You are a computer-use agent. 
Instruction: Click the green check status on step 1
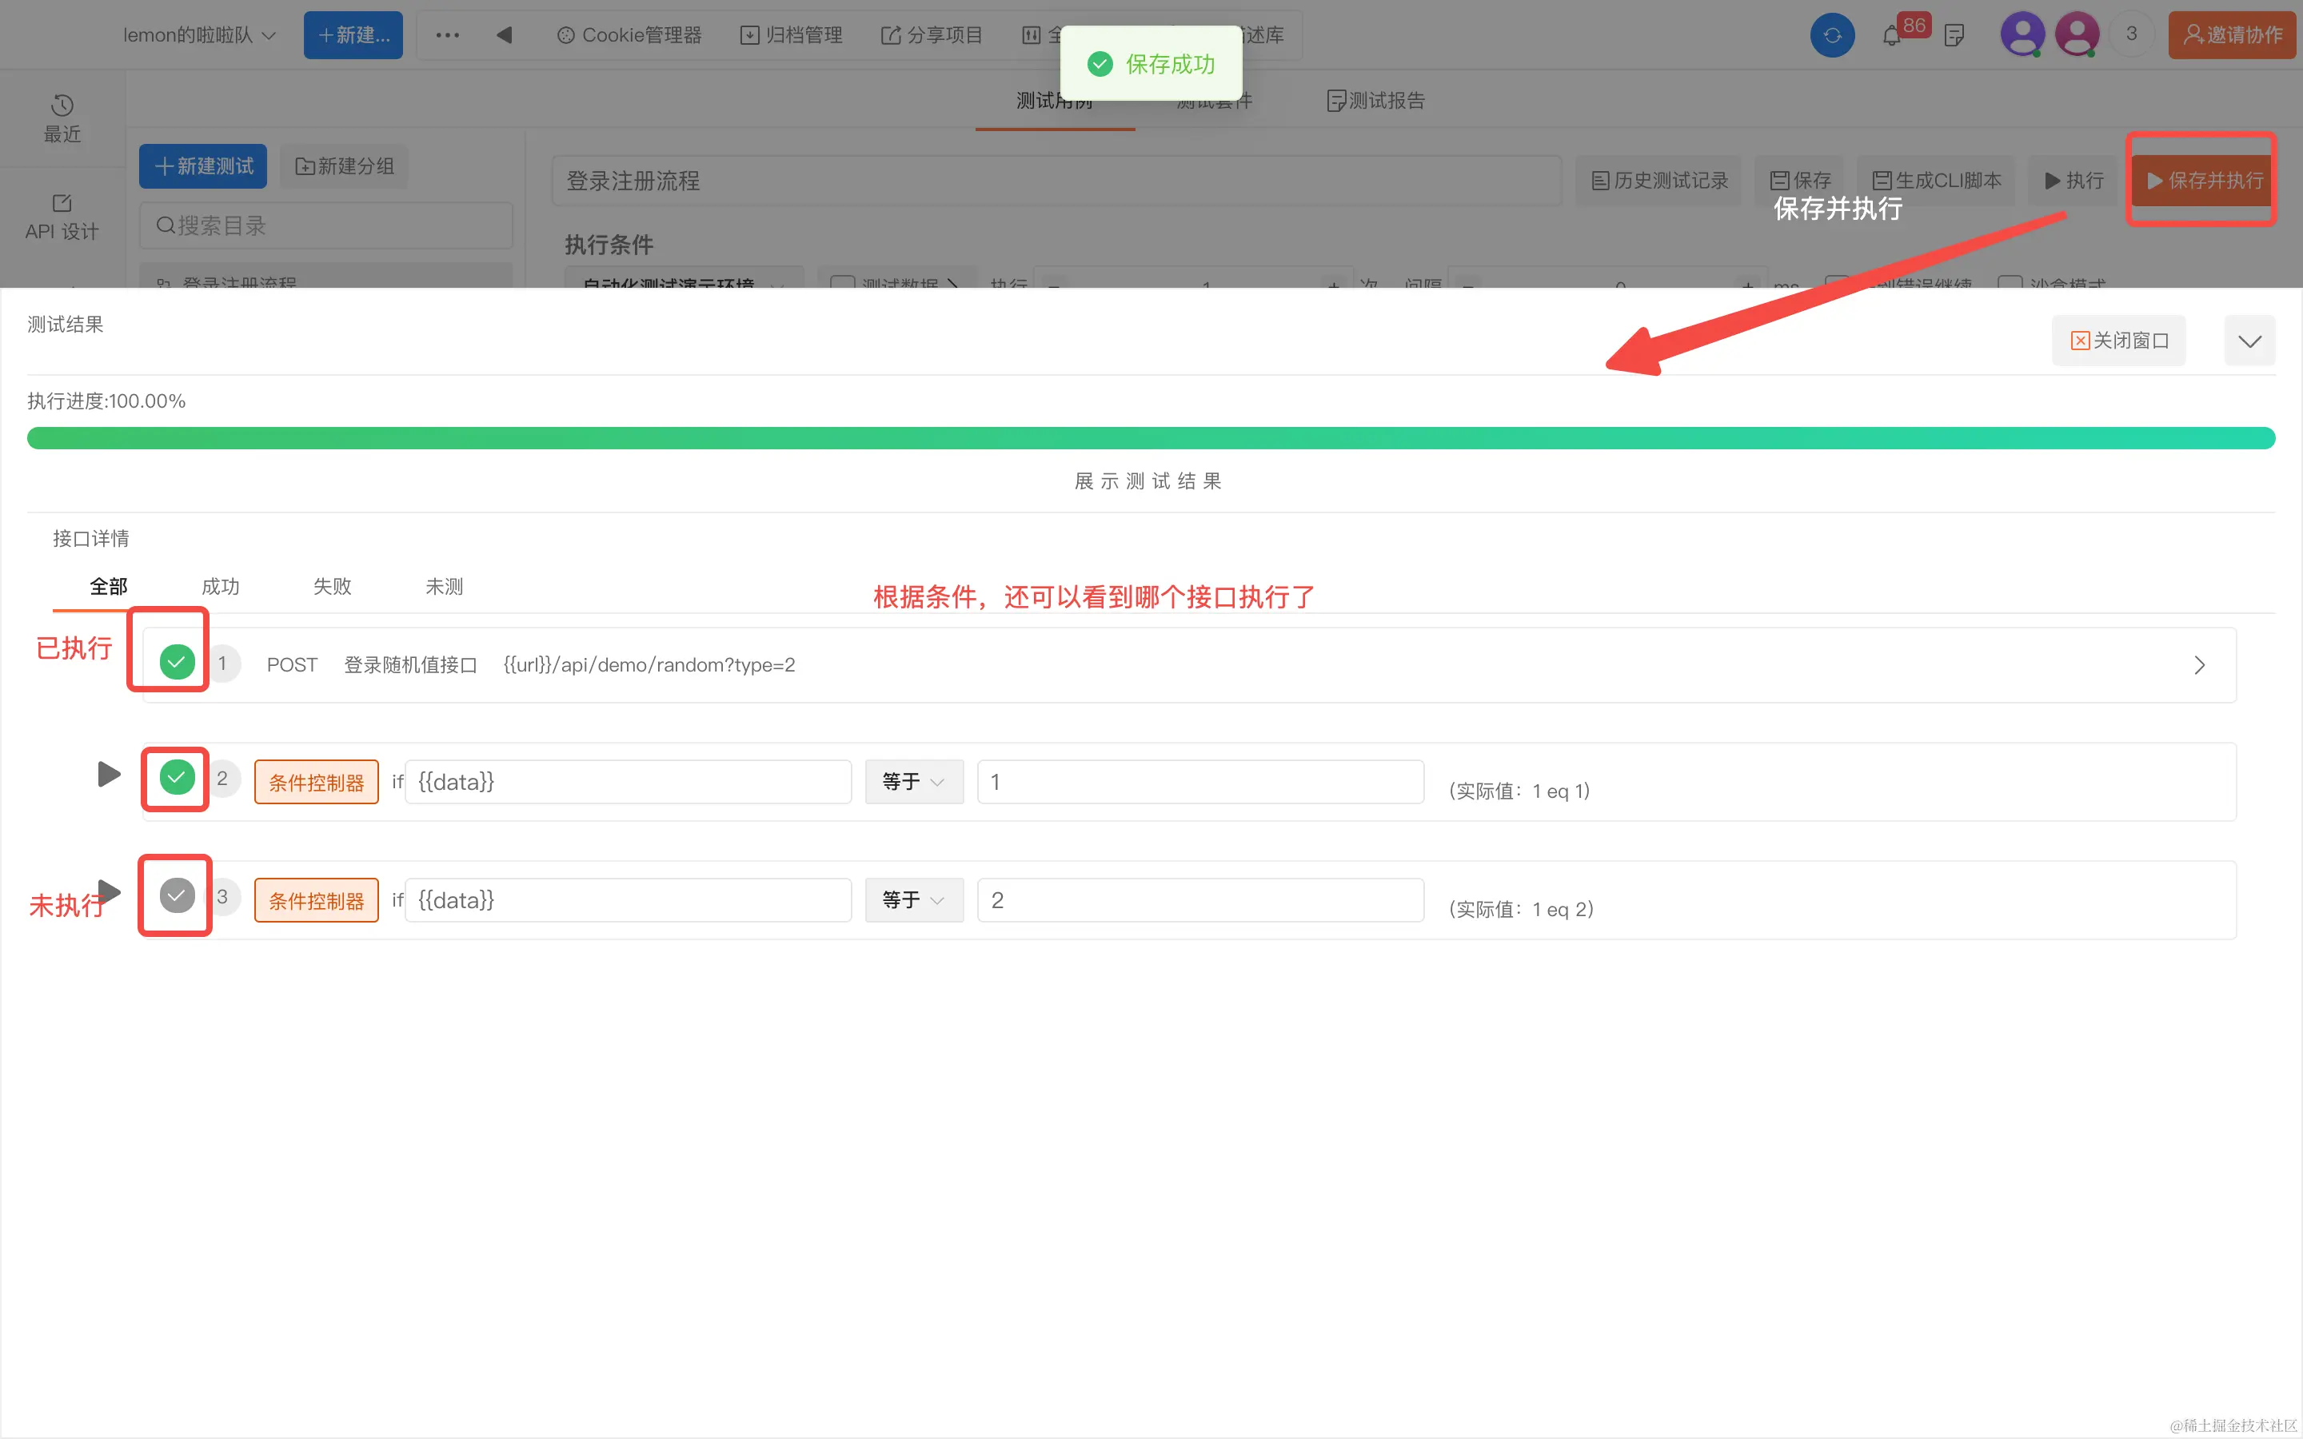click(177, 663)
